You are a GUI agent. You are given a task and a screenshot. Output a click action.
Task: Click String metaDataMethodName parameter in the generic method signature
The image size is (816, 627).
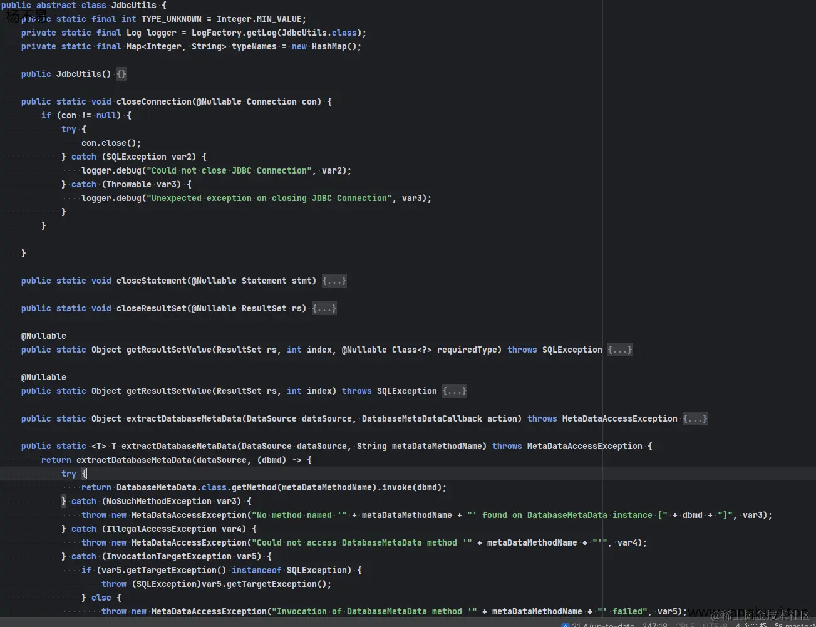tap(420, 446)
